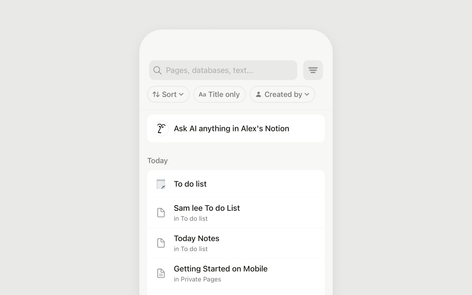Click the person icon in the Created by chip
472x295 pixels.
tap(258, 95)
